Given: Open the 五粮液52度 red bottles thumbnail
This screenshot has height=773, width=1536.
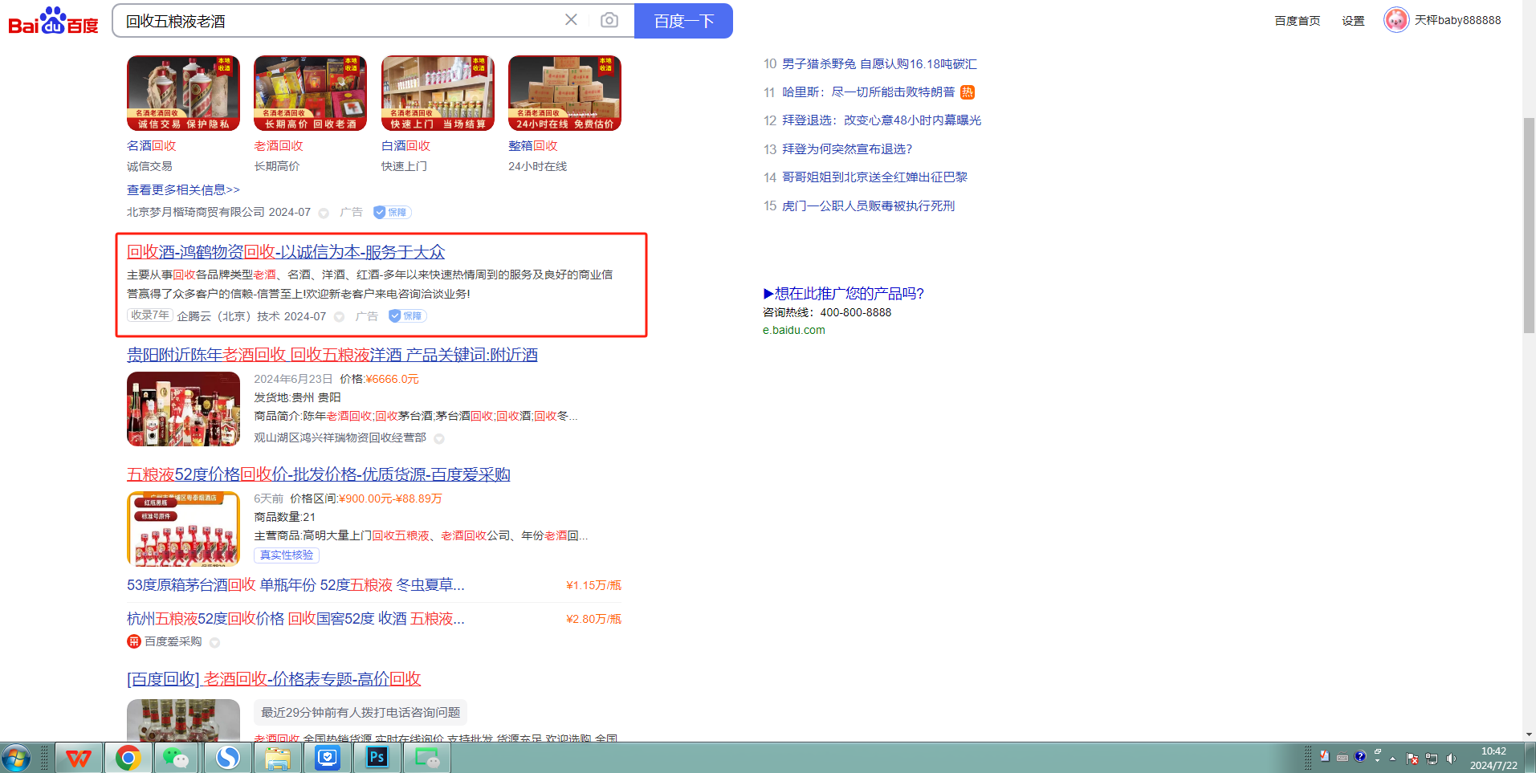Looking at the screenshot, I should point(183,529).
